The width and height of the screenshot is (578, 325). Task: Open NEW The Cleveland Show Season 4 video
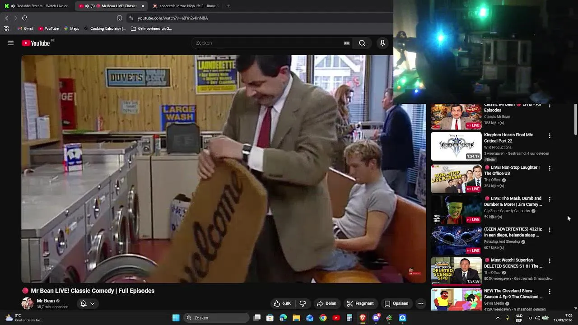(x=513, y=294)
